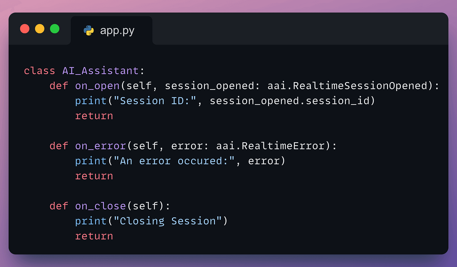457x267 pixels.
Task: Click the return statement inside on_close
Action: coord(94,236)
